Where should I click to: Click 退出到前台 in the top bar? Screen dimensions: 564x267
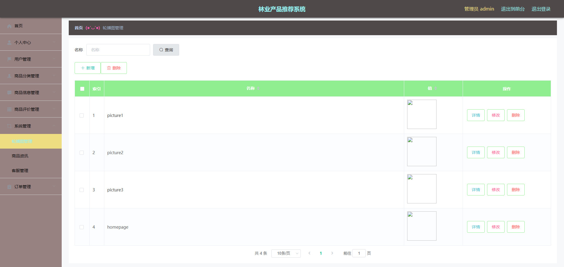[x=513, y=9]
